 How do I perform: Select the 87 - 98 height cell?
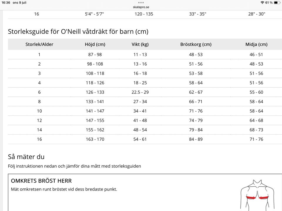pyautogui.click(x=95, y=55)
